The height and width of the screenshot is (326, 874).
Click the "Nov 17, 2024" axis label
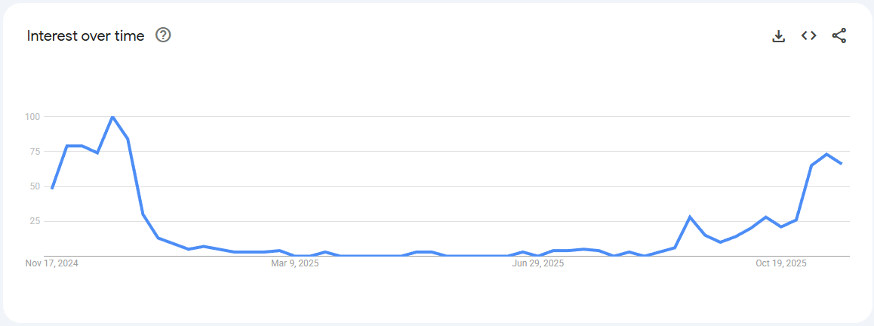click(x=52, y=263)
